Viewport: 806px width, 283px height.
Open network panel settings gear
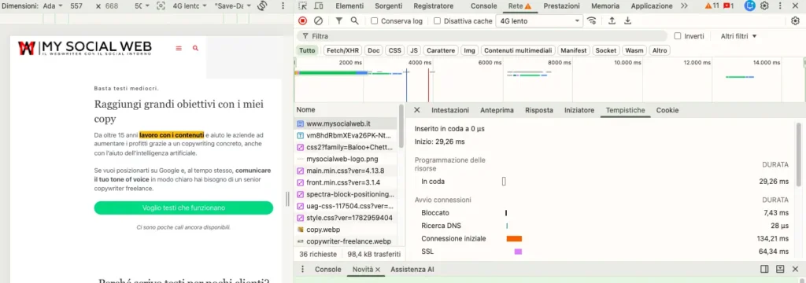[795, 21]
